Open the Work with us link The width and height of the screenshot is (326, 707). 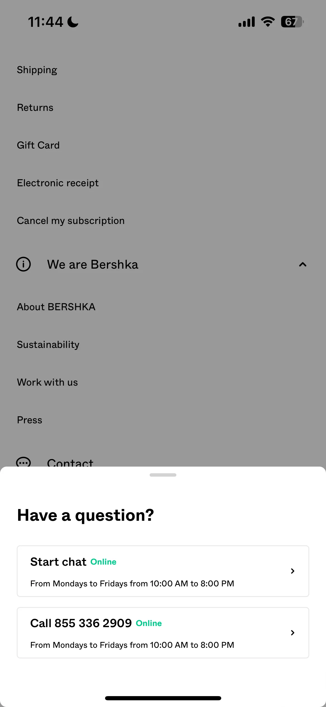[47, 382]
